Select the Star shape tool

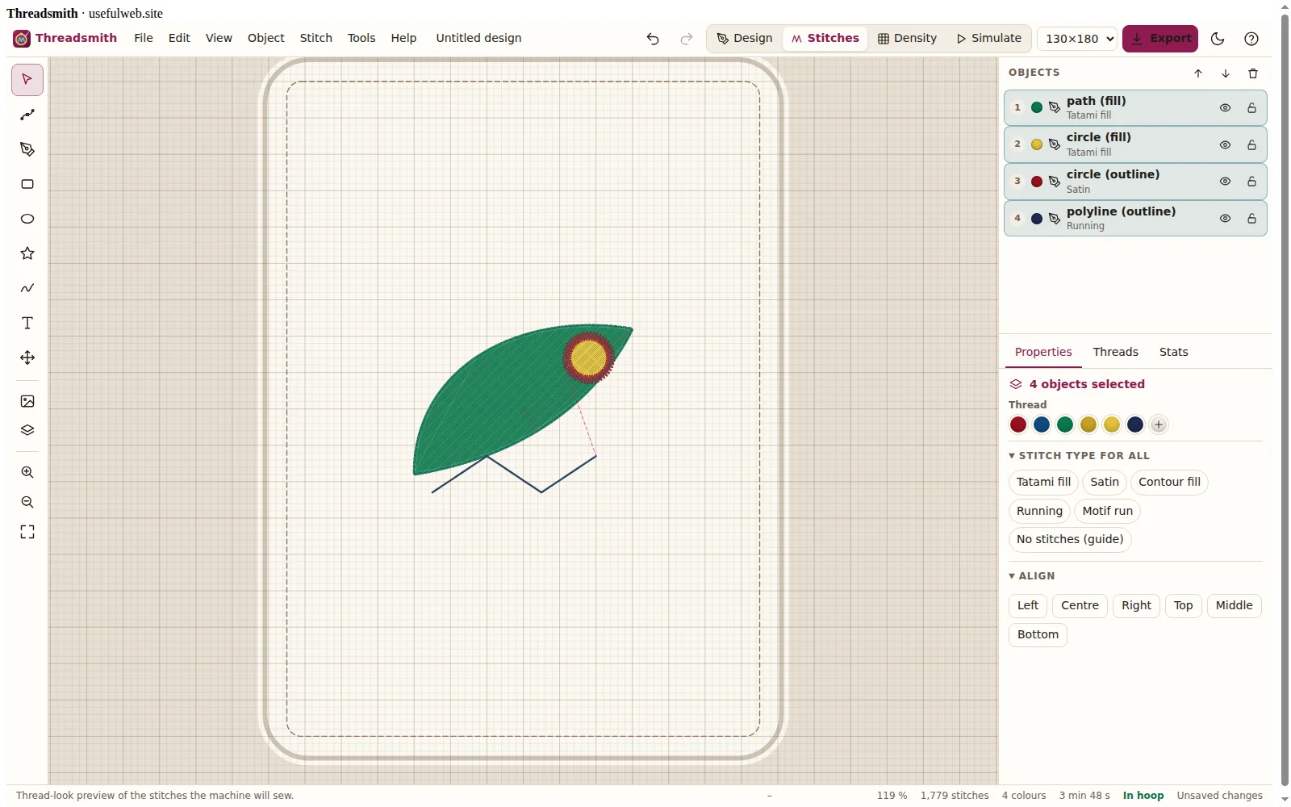(27, 253)
